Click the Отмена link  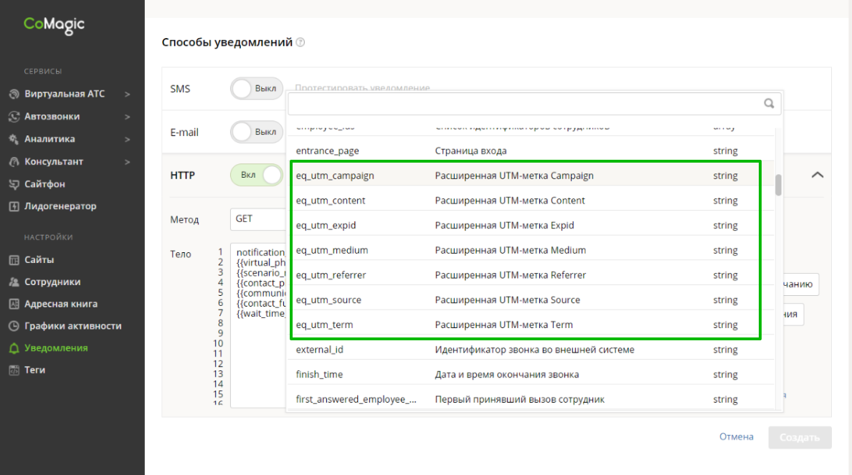pos(736,436)
